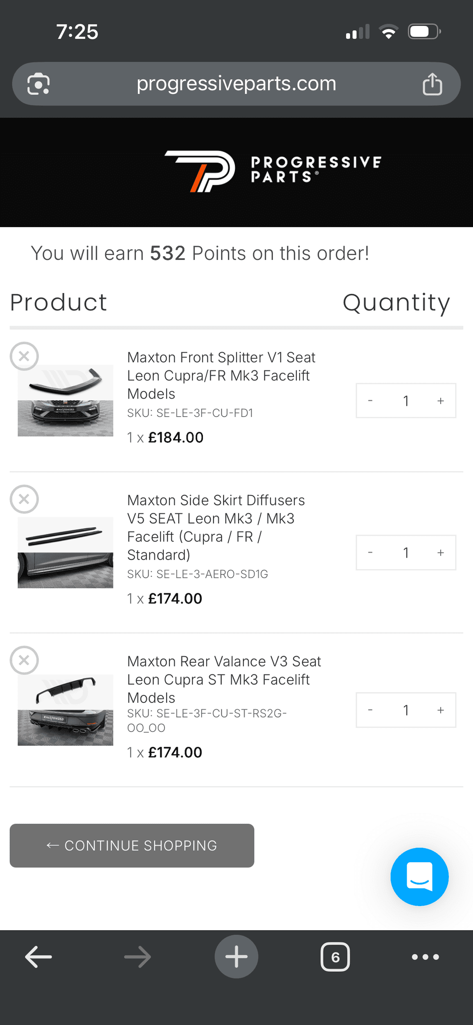This screenshot has width=473, height=1025.
Task: Open the tab switcher showing 6 tabs
Action: pos(335,957)
